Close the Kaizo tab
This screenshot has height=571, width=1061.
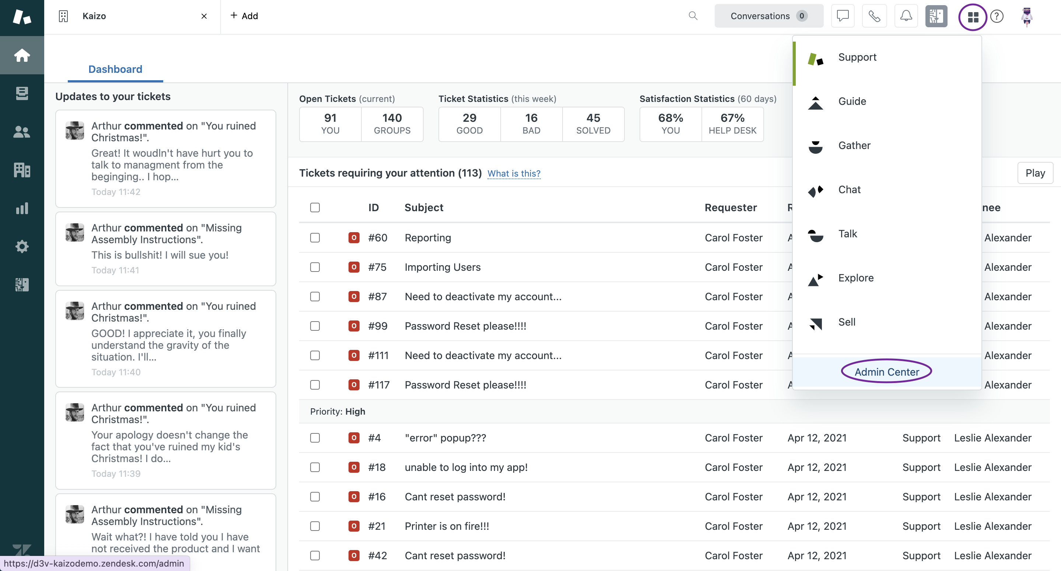tap(204, 16)
